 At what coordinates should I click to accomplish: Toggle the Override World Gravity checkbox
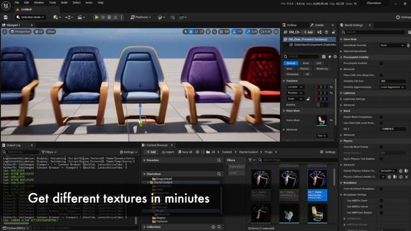381,147
